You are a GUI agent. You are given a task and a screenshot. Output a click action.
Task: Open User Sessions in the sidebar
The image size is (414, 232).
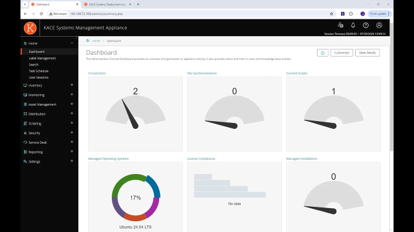pyautogui.click(x=39, y=77)
